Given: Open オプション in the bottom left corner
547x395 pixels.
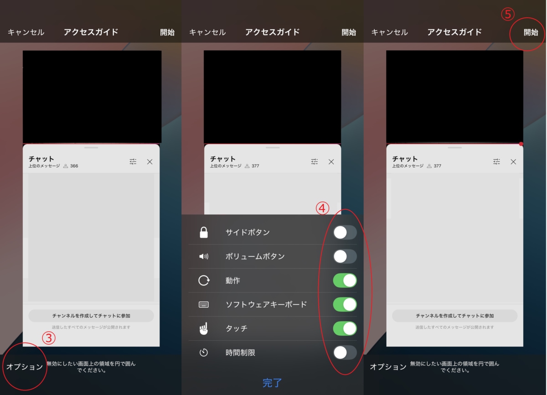Looking at the screenshot, I should tap(24, 365).
